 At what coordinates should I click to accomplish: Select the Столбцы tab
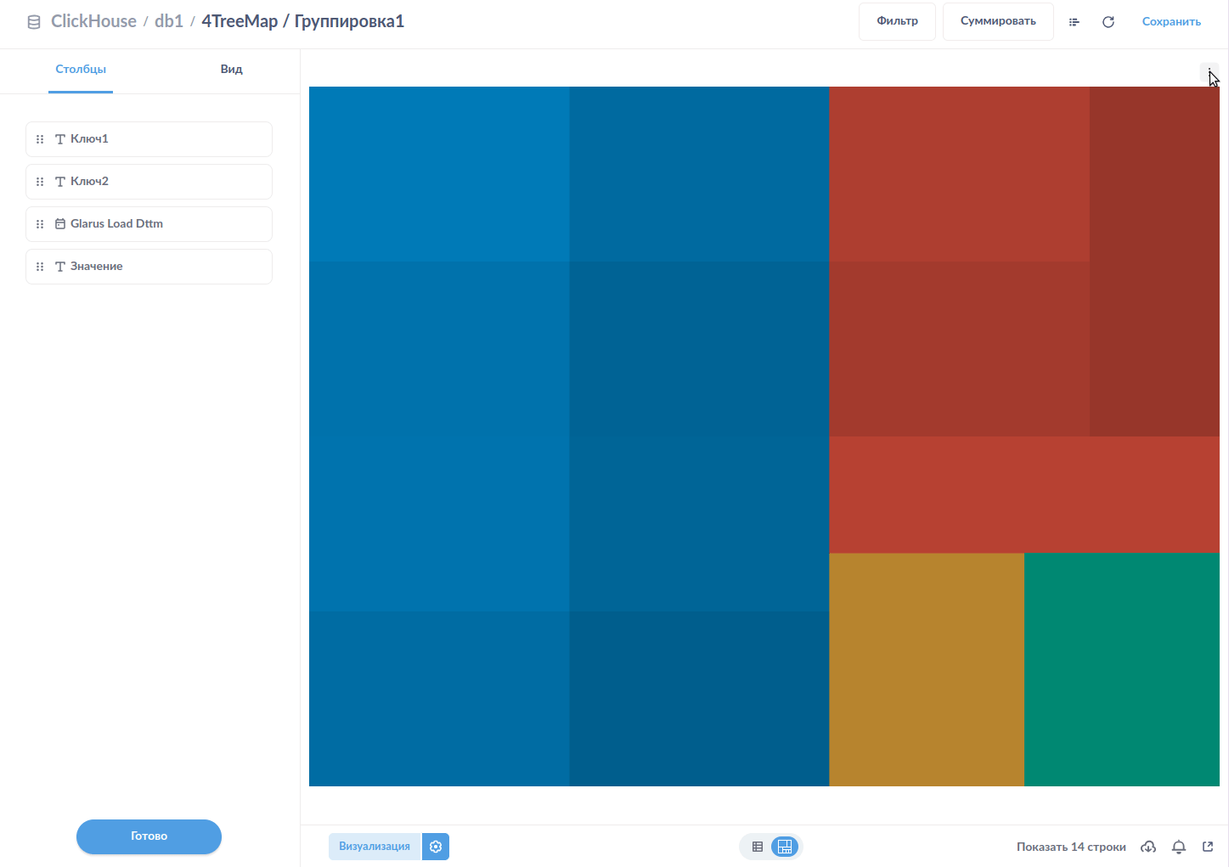coord(80,69)
